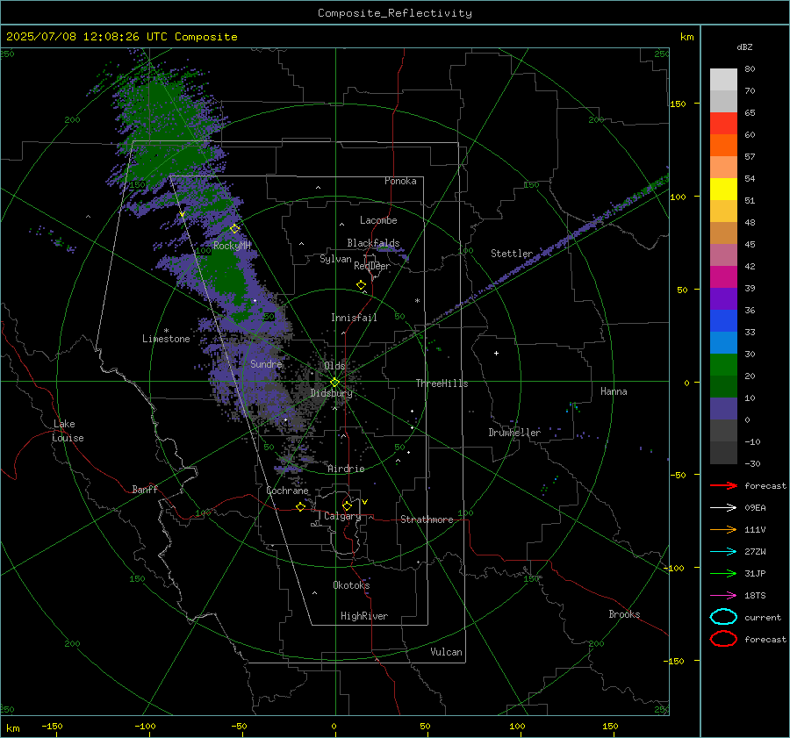The height and width of the screenshot is (738, 790).
Task: Click the 80 dBZ color swatch
Action: pyautogui.click(x=723, y=79)
